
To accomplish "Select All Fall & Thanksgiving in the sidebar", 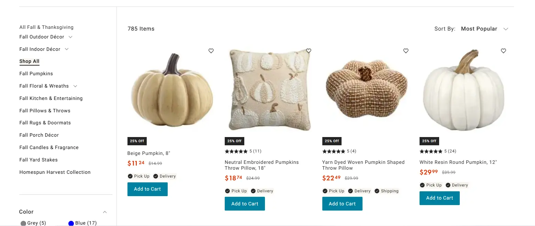I will pos(46,27).
